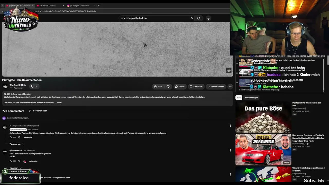Open Omid Findet 3er für Mertabi thumbnail
Image resolution: width=329 pixels, height=185 pixels.
click(263, 150)
